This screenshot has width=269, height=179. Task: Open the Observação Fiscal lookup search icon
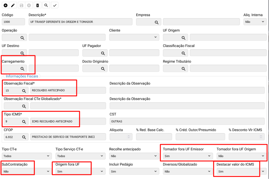click(x=24, y=91)
